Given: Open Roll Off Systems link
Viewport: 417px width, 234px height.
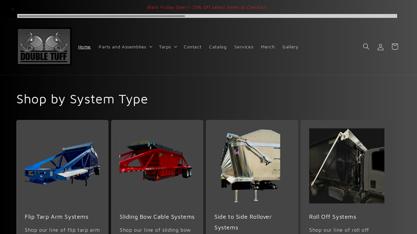Looking at the screenshot, I should 333,217.
